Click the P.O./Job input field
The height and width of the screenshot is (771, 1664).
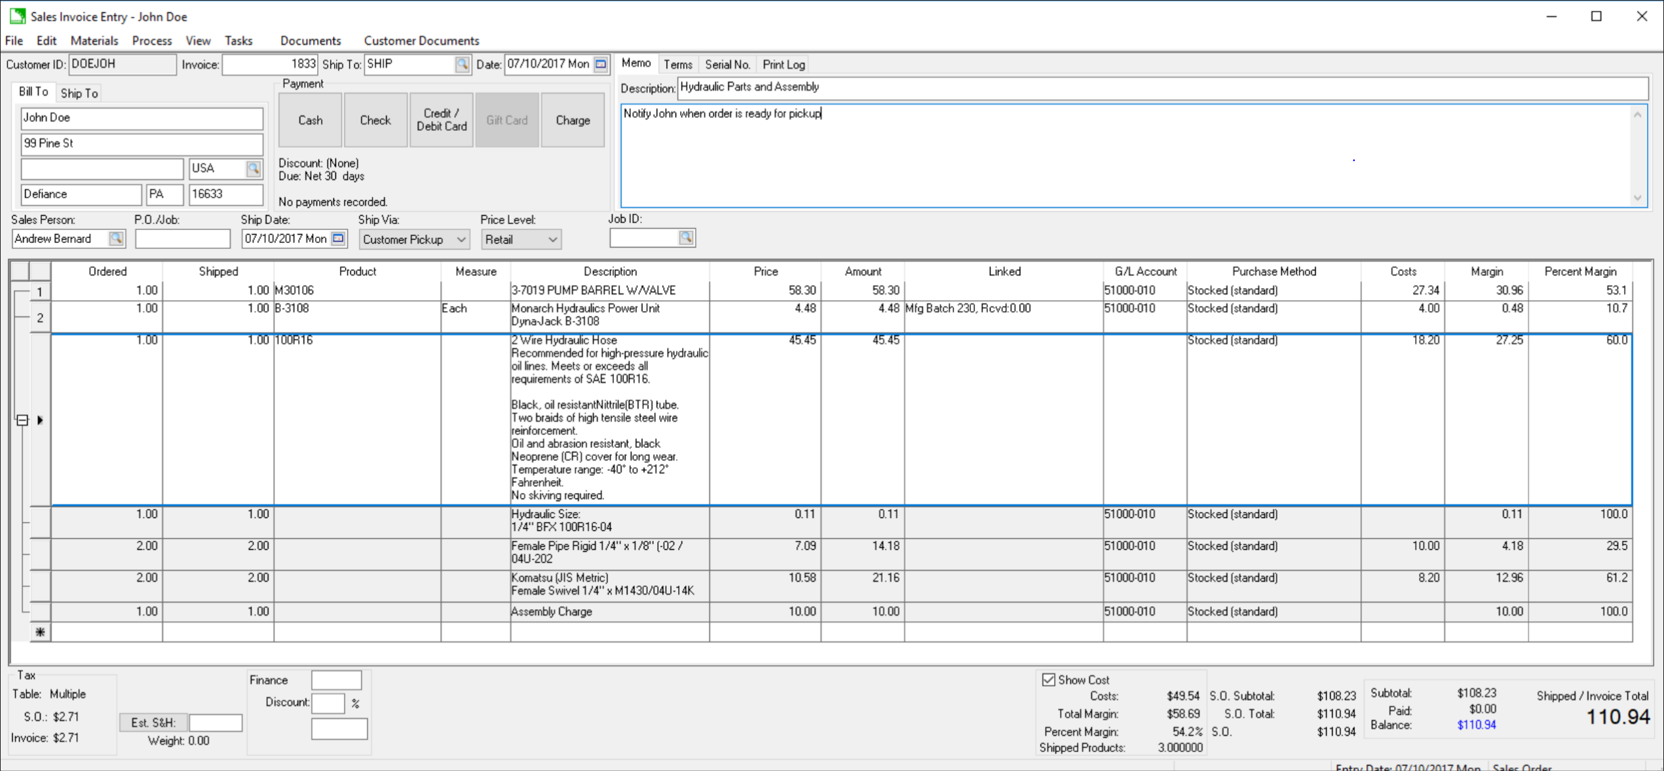point(183,239)
